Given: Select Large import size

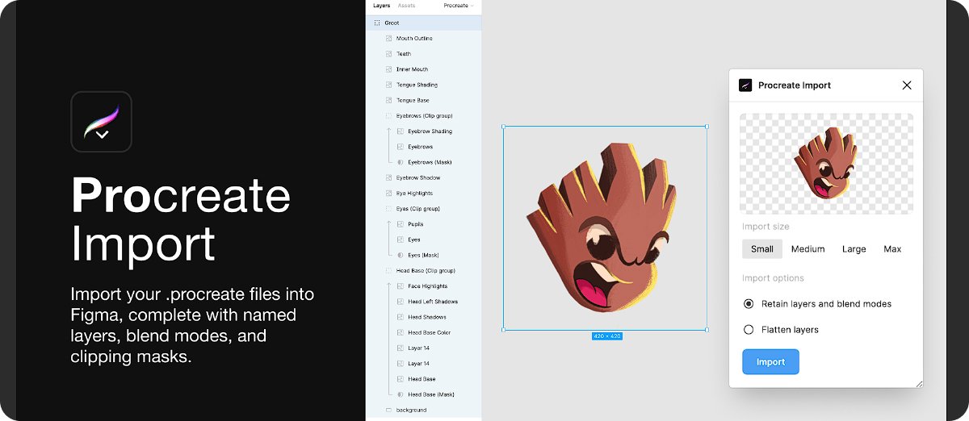Looking at the screenshot, I should [854, 249].
